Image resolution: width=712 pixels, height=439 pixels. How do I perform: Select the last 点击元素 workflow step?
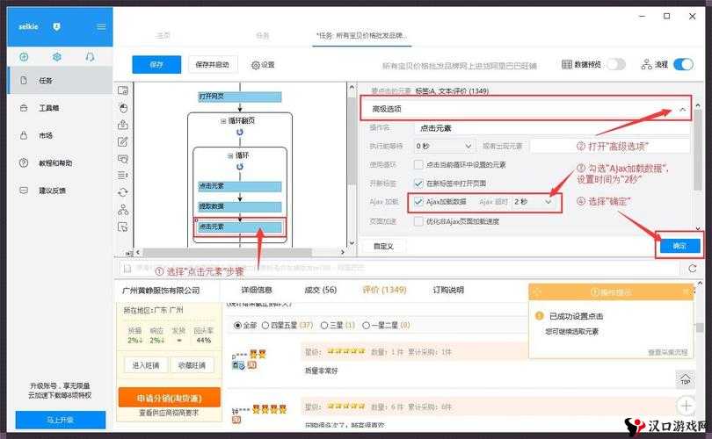[240, 227]
